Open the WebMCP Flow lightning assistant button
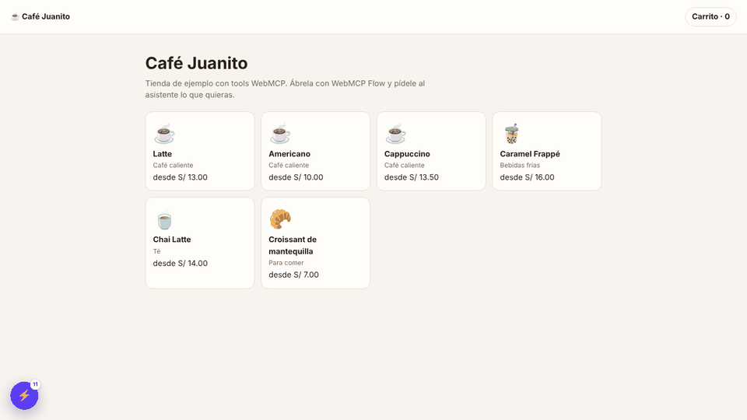The image size is (747, 420). [24, 395]
